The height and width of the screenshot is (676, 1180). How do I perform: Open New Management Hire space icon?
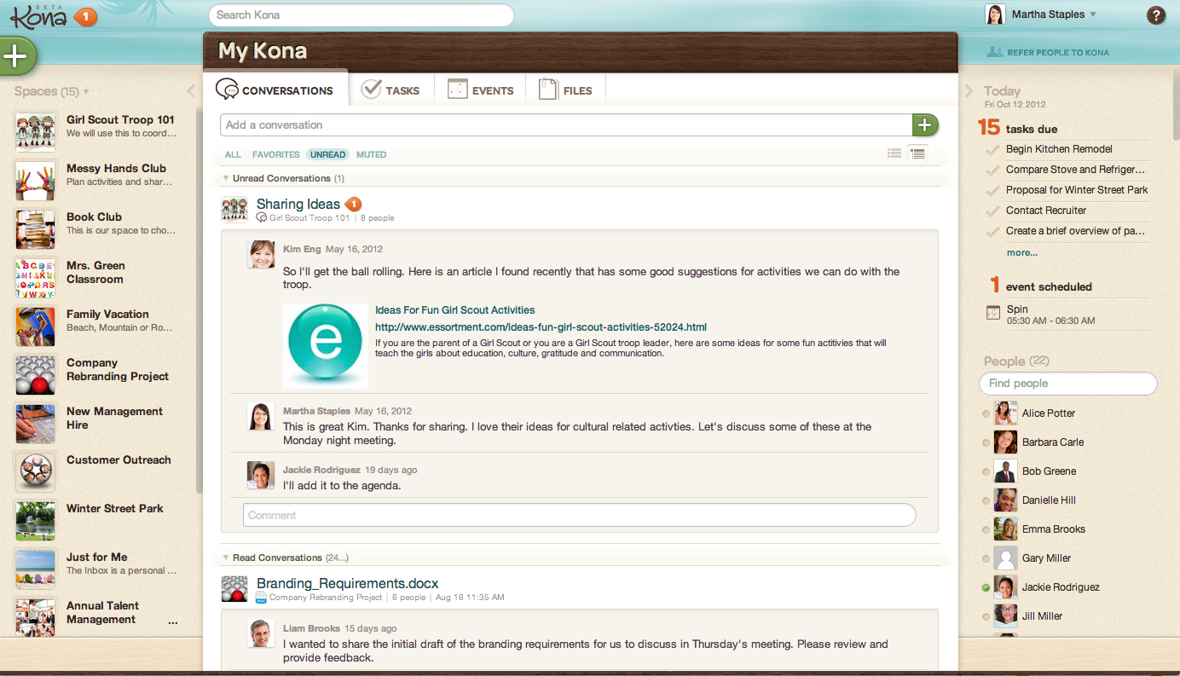(x=36, y=424)
